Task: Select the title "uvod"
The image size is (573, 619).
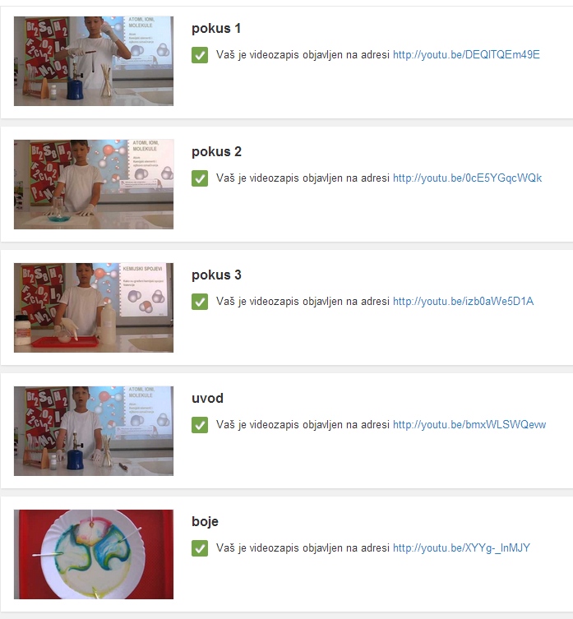Action: coord(207,399)
